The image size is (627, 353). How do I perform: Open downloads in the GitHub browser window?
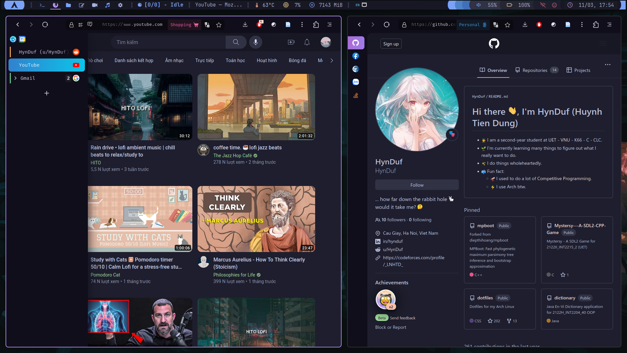coord(525,25)
